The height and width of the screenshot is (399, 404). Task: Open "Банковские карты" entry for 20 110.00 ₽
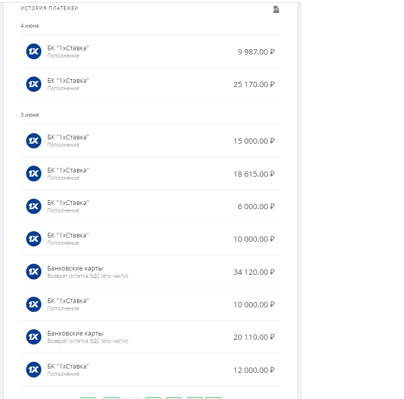[x=75, y=333]
